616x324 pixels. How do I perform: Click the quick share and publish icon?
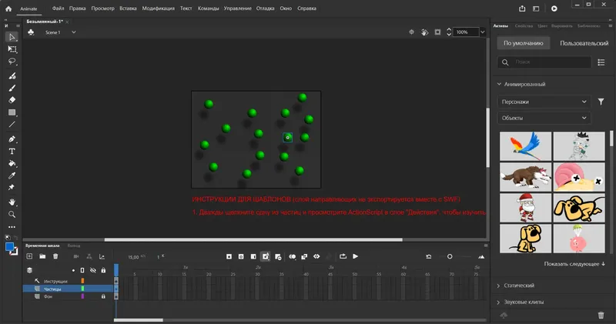(522, 8)
